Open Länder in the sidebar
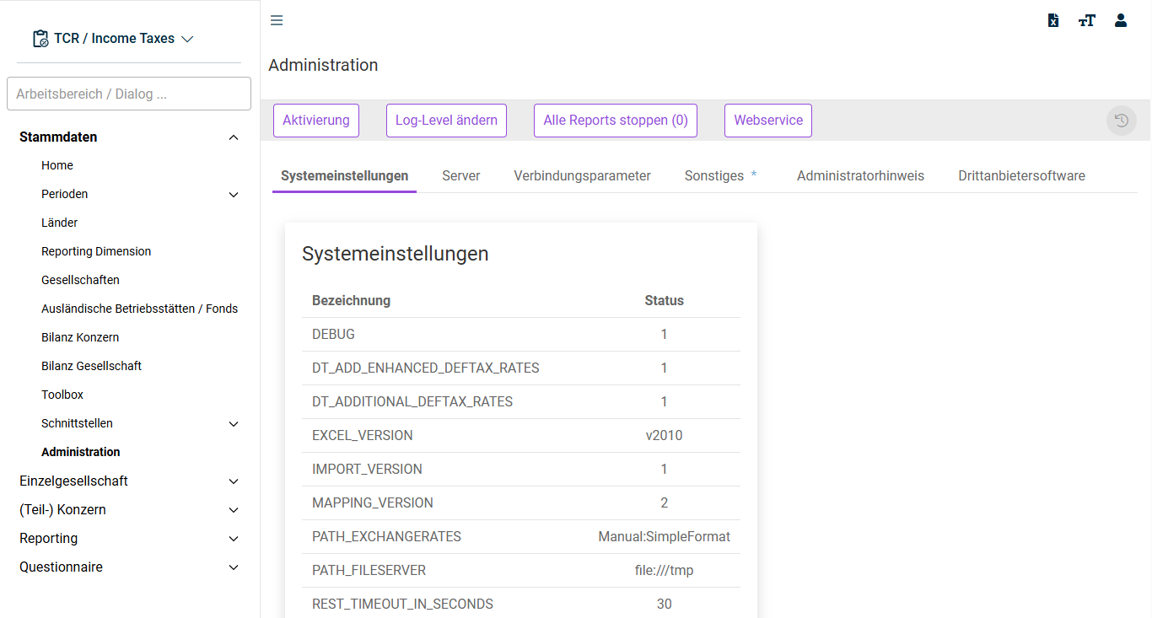Viewport: 1152px width, 618px height. click(60, 223)
